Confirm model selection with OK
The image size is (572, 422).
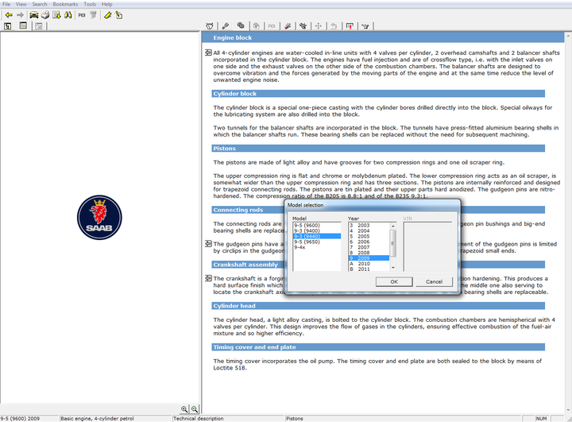pyautogui.click(x=394, y=281)
